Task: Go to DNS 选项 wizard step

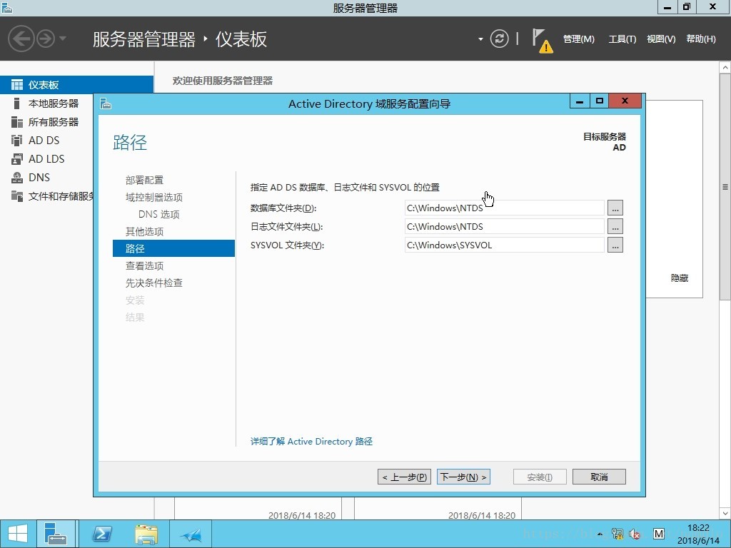Action: (159, 214)
